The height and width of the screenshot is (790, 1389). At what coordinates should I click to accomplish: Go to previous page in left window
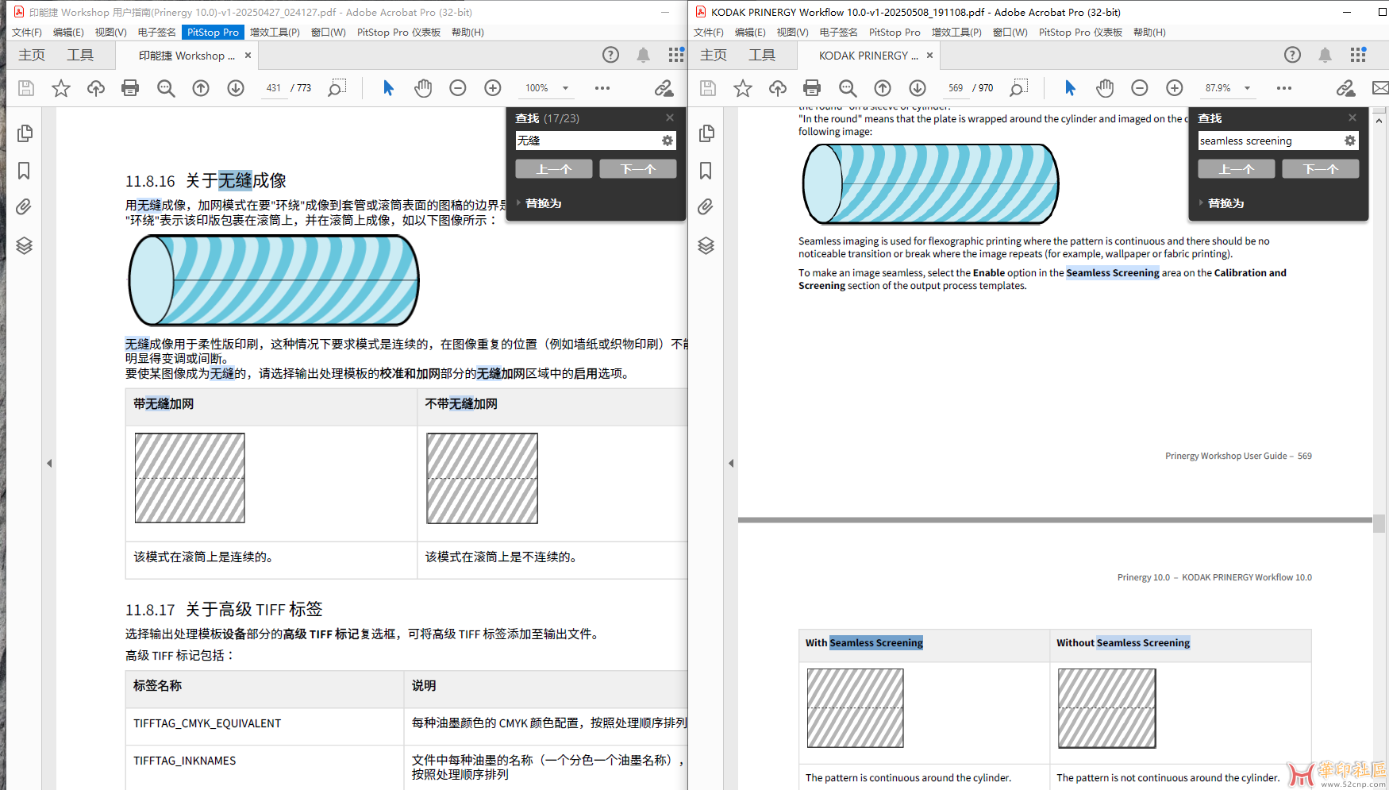[x=201, y=88]
